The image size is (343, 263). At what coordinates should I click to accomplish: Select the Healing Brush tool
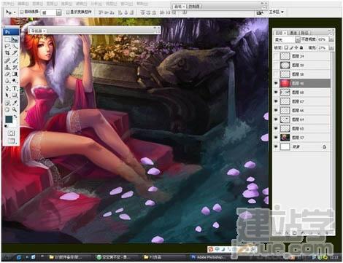7,60
